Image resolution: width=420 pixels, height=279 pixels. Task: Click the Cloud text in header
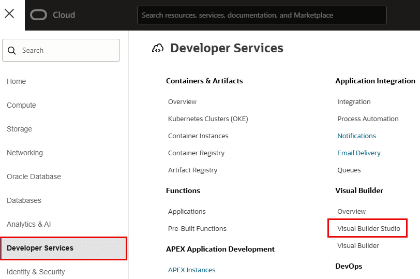point(64,15)
